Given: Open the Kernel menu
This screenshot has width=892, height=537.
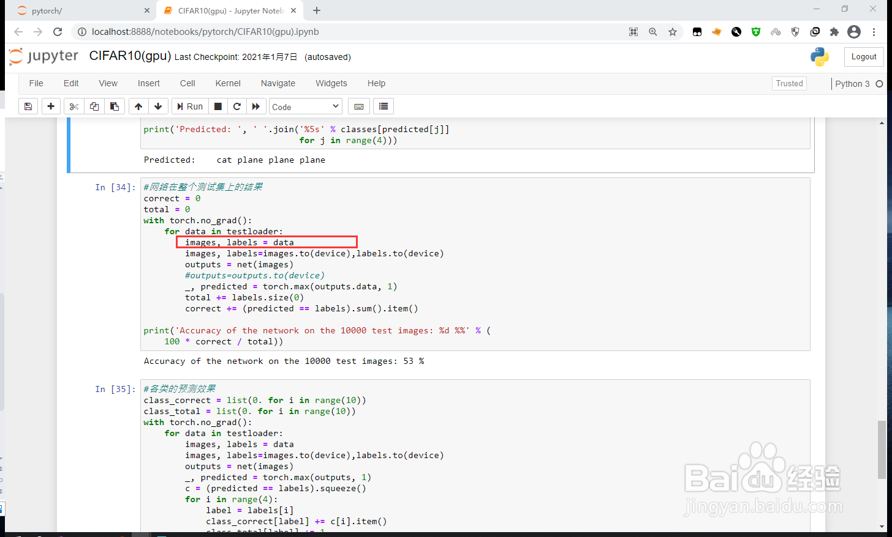Looking at the screenshot, I should pyautogui.click(x=228, y=83).
